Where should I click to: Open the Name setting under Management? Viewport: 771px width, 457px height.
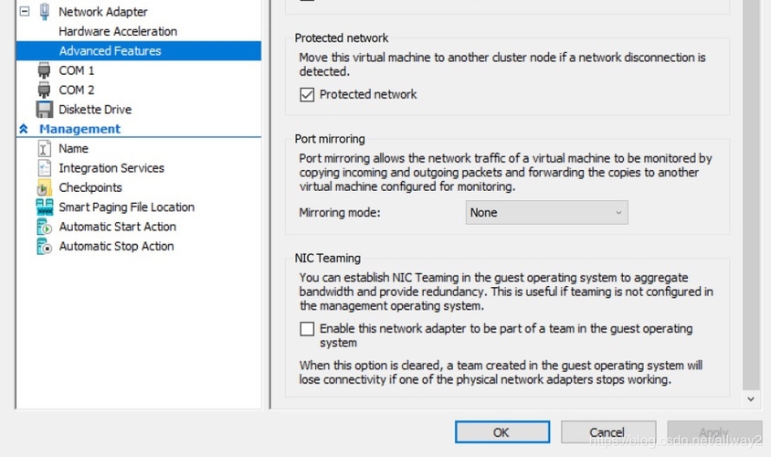tap(73, 148)
